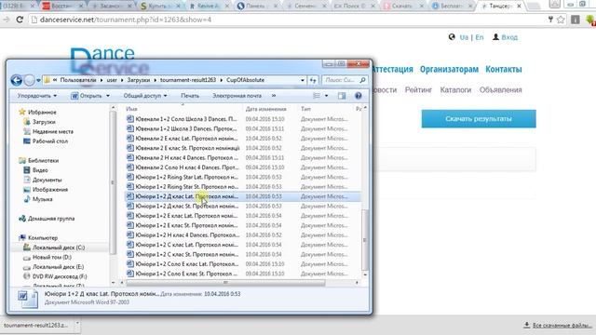Click the file list horizontal scrollbar

[x=225, y=283]
